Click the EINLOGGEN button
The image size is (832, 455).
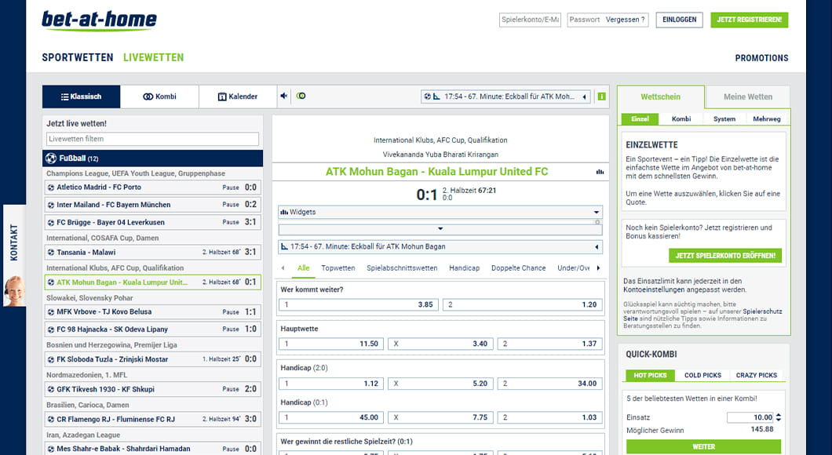click(679, 20)
